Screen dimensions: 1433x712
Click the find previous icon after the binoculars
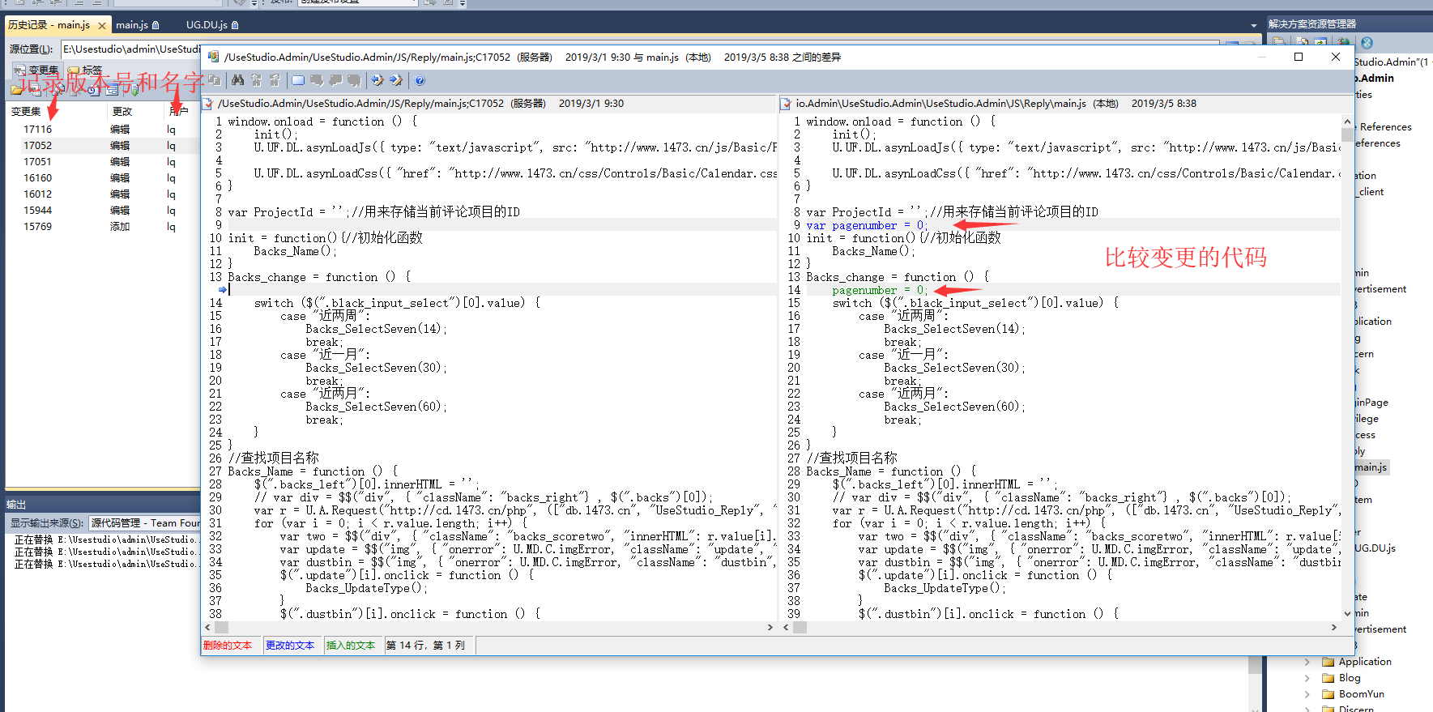(x=256, y=80)
